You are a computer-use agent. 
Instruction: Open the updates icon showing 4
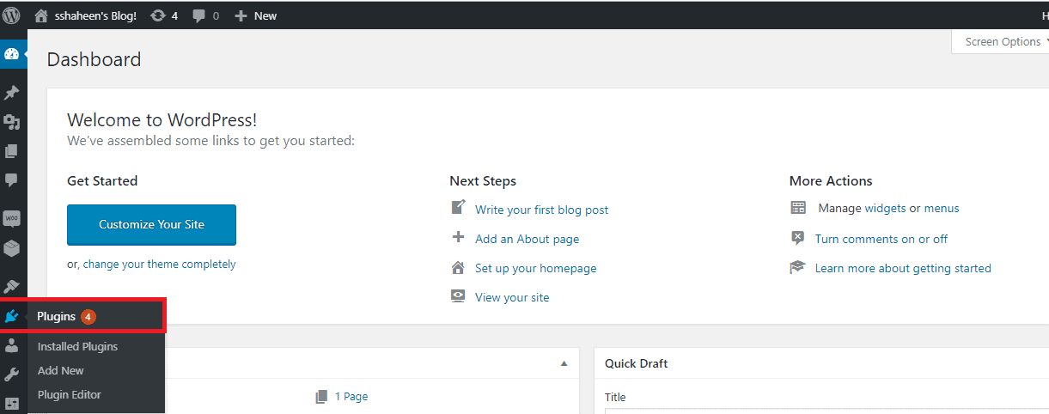point(163,15)
